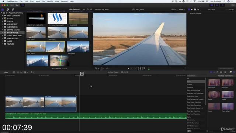The width and height of the screenshot is (236, 133).
Task: Click the Connect clip to storyline icon
Action: (14, 72)
